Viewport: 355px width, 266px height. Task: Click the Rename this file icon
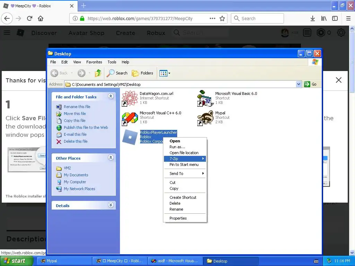(59, 107)
